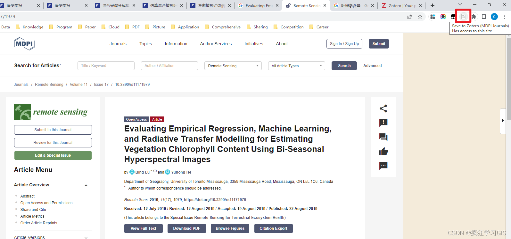Click the Save to Zotero extension icon
Viewport: 511px width, 239px height.
[x=463, y=17]
